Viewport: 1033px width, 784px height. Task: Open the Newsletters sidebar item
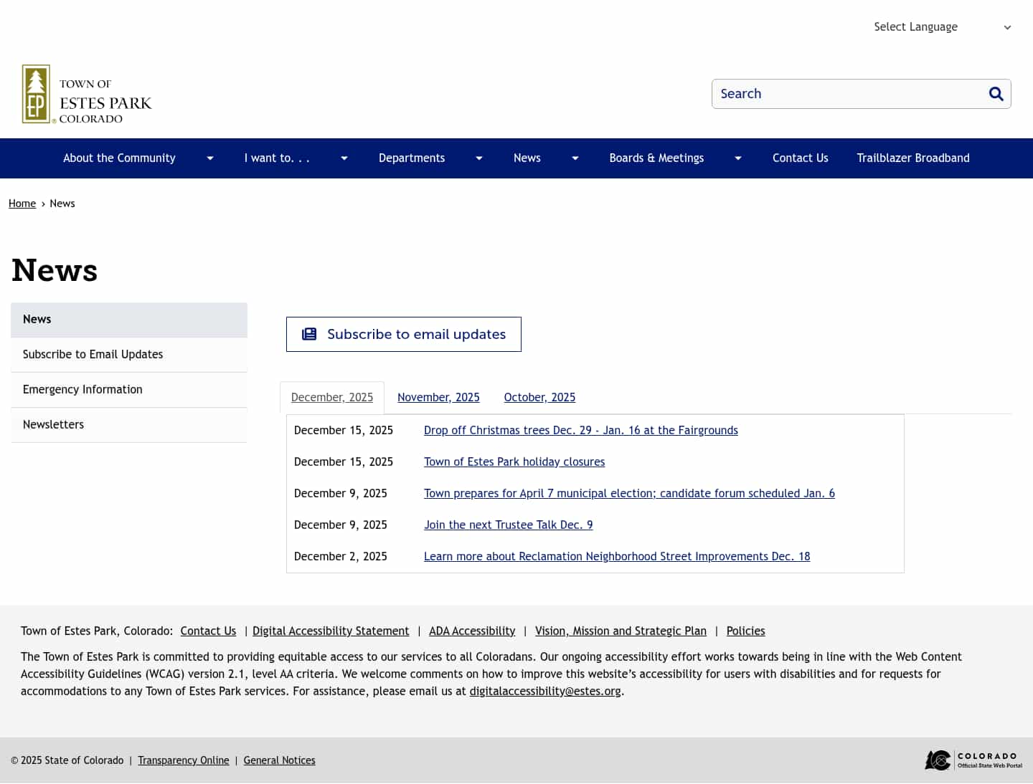tap(53, 424)
